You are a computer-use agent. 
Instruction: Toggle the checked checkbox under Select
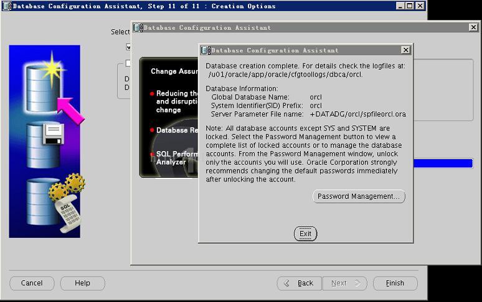click(x=128, y=47)
